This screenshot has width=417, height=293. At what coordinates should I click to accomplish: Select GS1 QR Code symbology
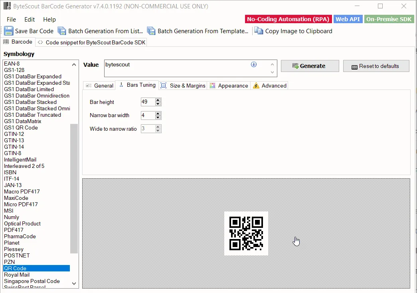[21, 128]
